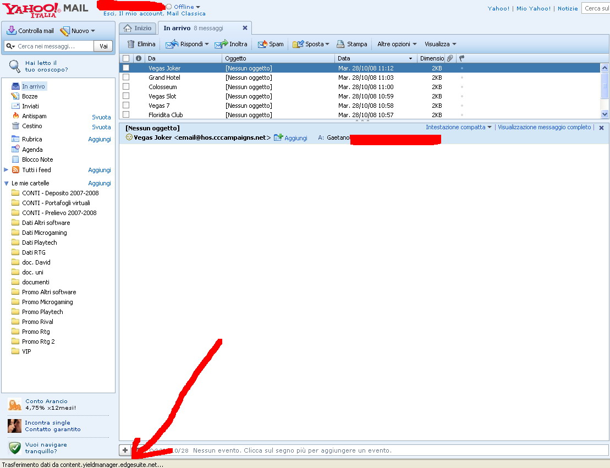Switch to the In arrivo tab

click(205, 28)
